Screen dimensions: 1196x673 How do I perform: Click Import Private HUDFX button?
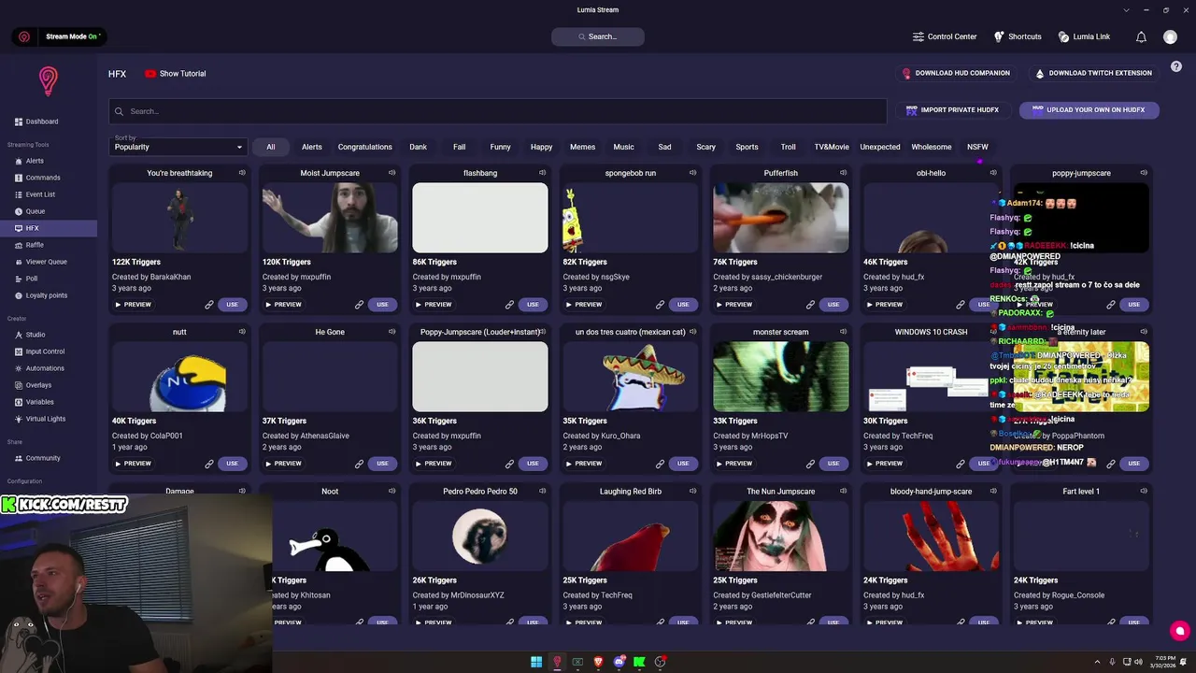952,110
